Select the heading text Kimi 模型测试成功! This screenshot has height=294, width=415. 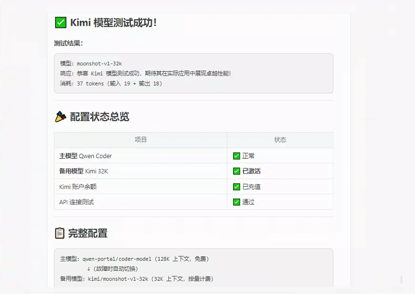pyautogui.click(x=113, y=23)
